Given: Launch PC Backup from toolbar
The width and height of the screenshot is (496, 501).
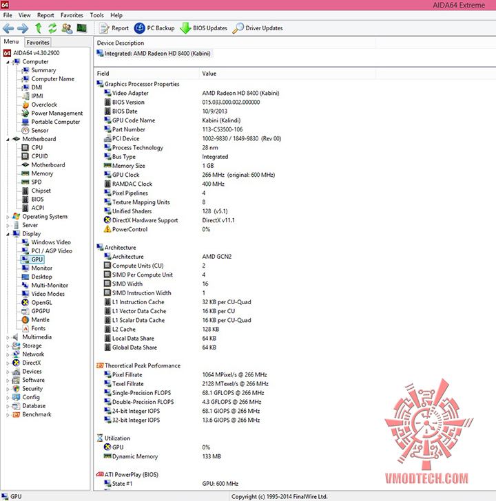Looking at the screenshot, I should [154, 28].
